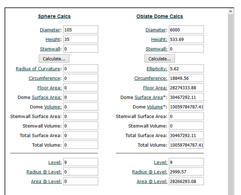
Task: Open the sphere Dome Volume link
Action: click(x=53, y=107)
